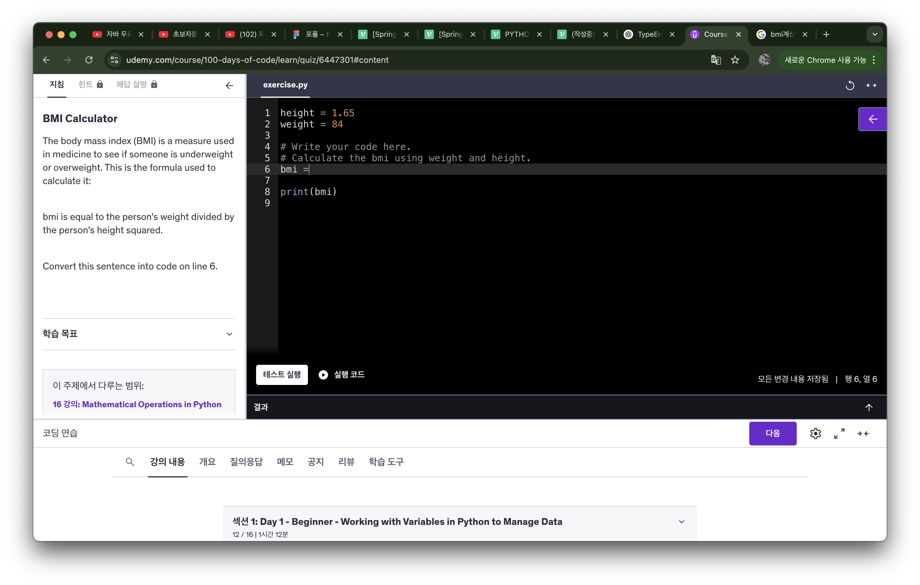920x585 pixels.
Task: Expand the editor width with the arrows icon
Action: pyautogui.click(x=871, y=85)
